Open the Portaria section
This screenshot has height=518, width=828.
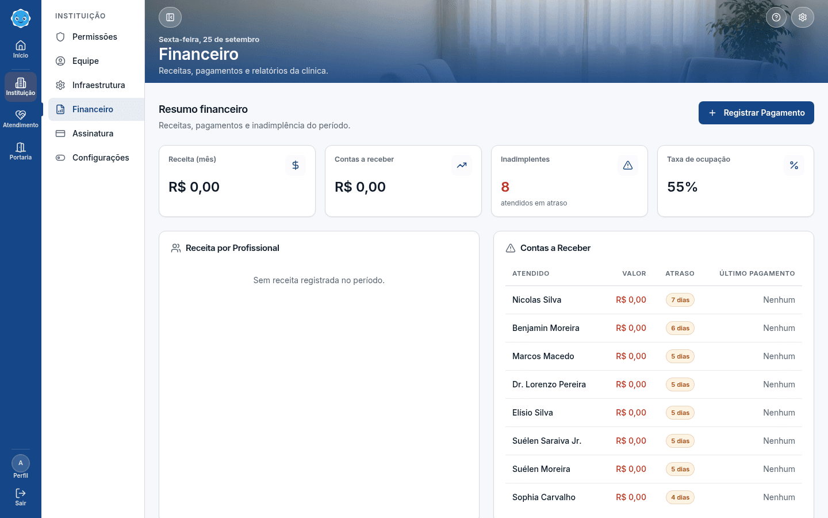click(x=21, y=151)
